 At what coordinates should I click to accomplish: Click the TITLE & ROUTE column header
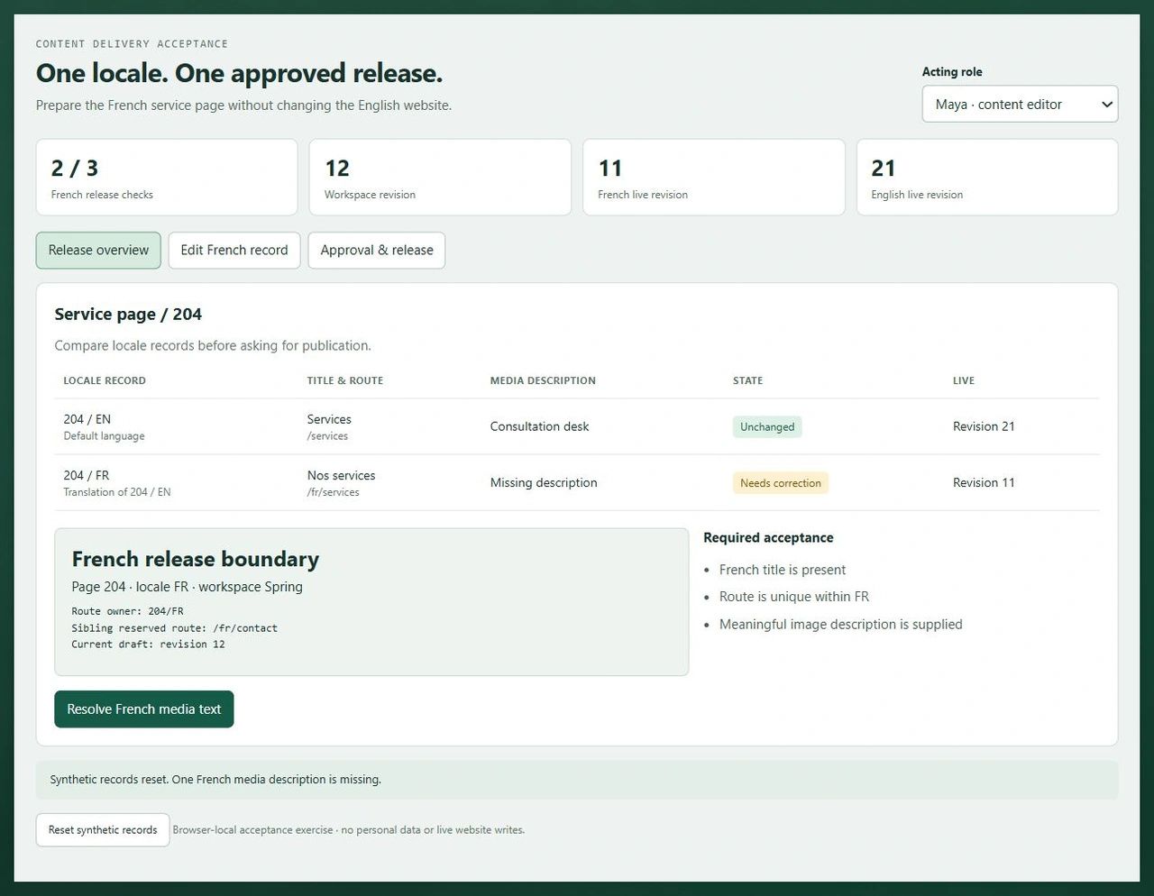pyautogui.click(x=345, y=380)
